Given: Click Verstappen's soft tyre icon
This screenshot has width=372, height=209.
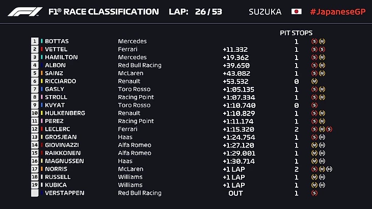Looking at the screenshot, I should (314, 193).
